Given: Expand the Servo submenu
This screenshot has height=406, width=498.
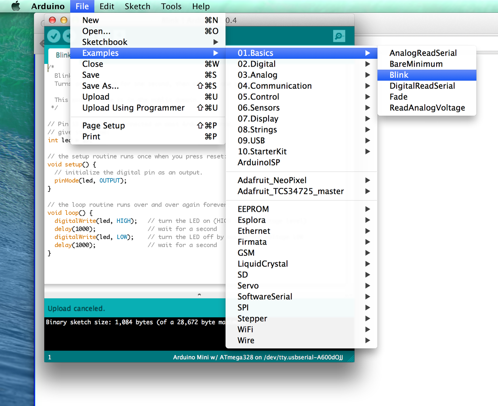Looking at the screenshot, I should coord(248,285).
